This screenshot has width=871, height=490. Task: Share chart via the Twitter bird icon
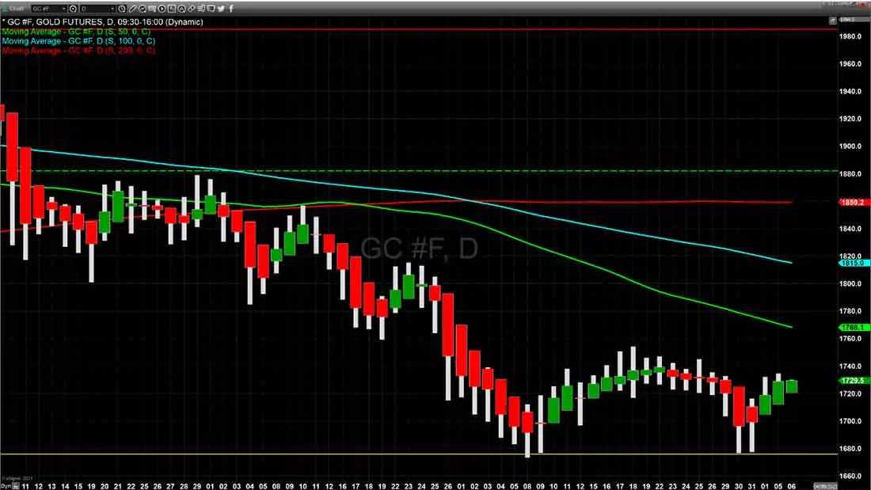221,9
